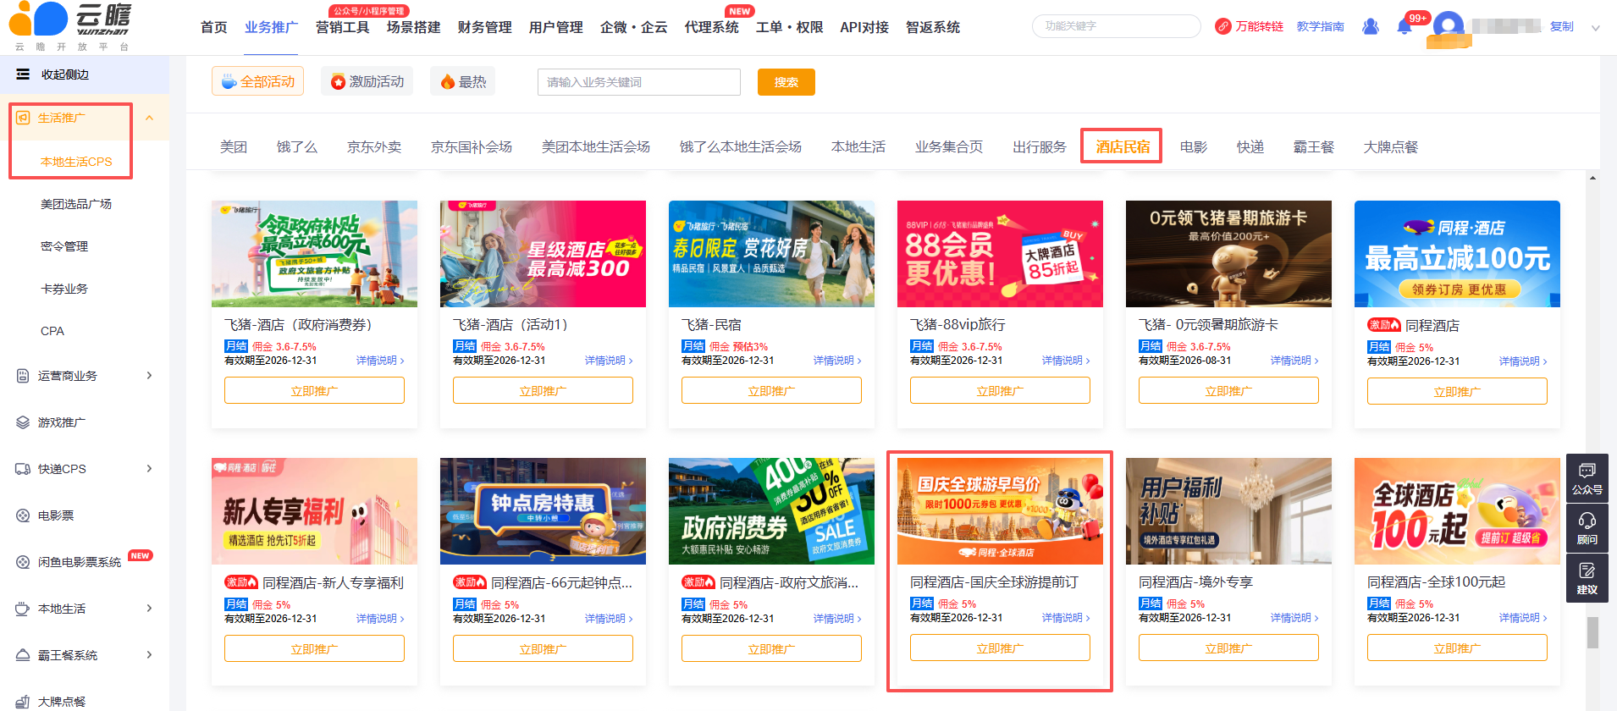This screenshot has width=1617, height=711.
Task: Click the vertical scrollbar thumb of the activity list
Action: coord(1592,632)
